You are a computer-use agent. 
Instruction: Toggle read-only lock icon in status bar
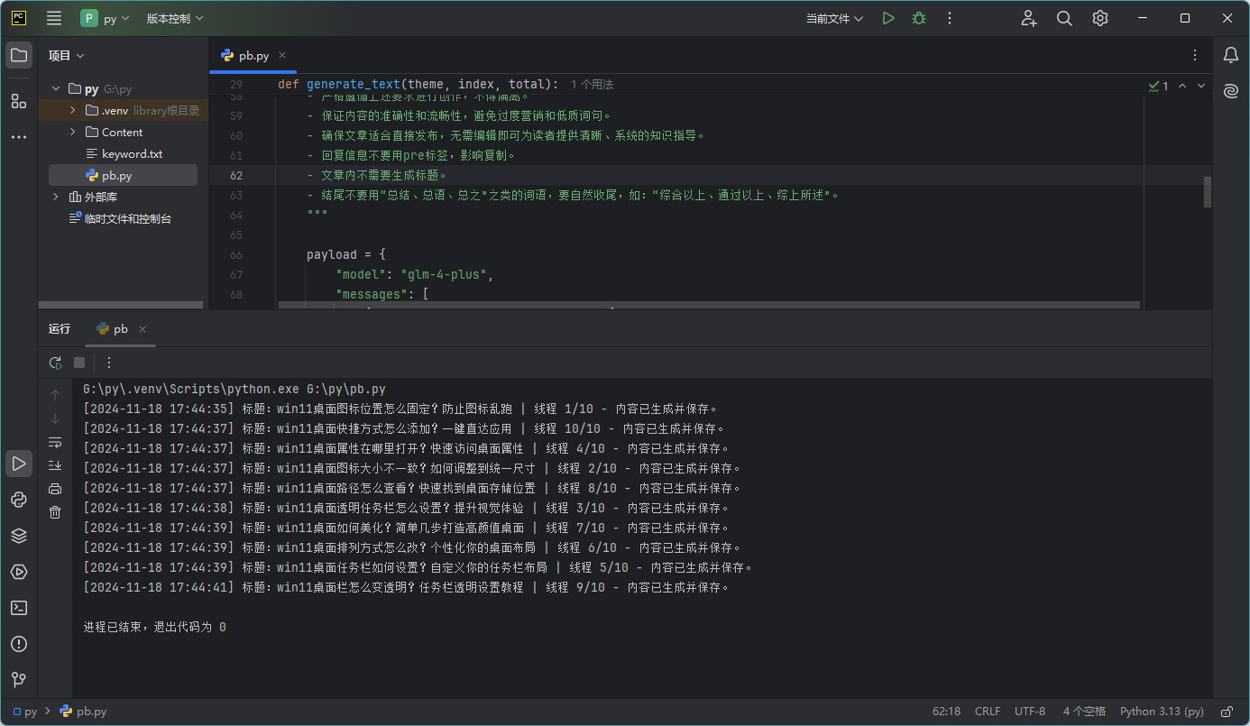point(1227,712)
